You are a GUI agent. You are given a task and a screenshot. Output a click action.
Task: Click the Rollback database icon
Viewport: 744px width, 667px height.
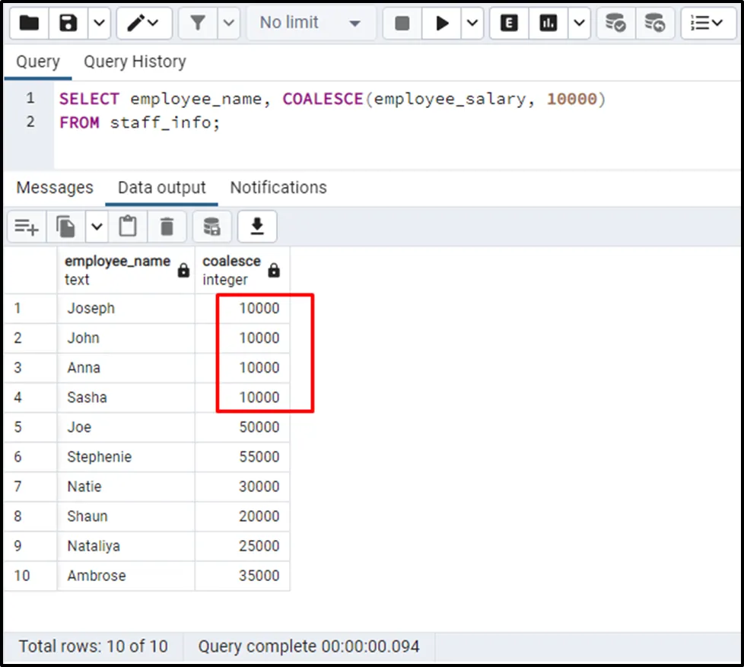(653, 23)
